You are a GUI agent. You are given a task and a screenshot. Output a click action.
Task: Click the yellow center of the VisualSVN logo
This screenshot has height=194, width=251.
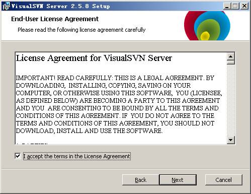pyautogui.click(x=205, y=36)
